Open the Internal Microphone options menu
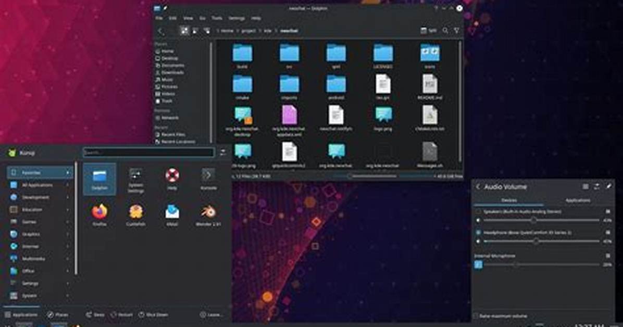The height and width of the screenshot is (327, 623). tap(608, 256)
